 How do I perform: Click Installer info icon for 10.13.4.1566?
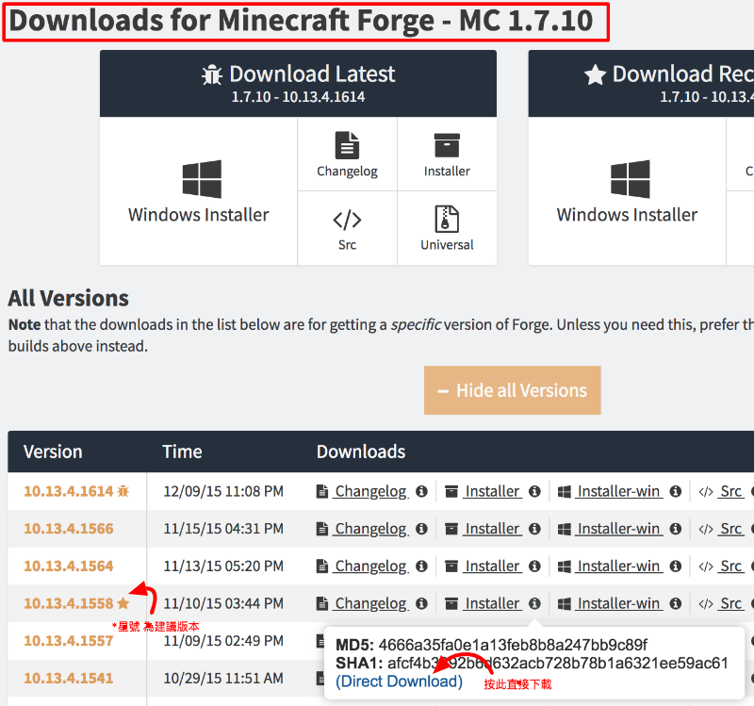pyautogui.click(x=534, y=529)
